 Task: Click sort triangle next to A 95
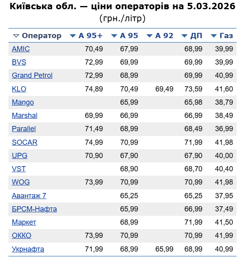tap(114, 36)
